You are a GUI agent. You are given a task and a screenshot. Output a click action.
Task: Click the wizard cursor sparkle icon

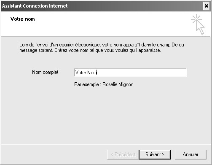[x=198, y=24]
